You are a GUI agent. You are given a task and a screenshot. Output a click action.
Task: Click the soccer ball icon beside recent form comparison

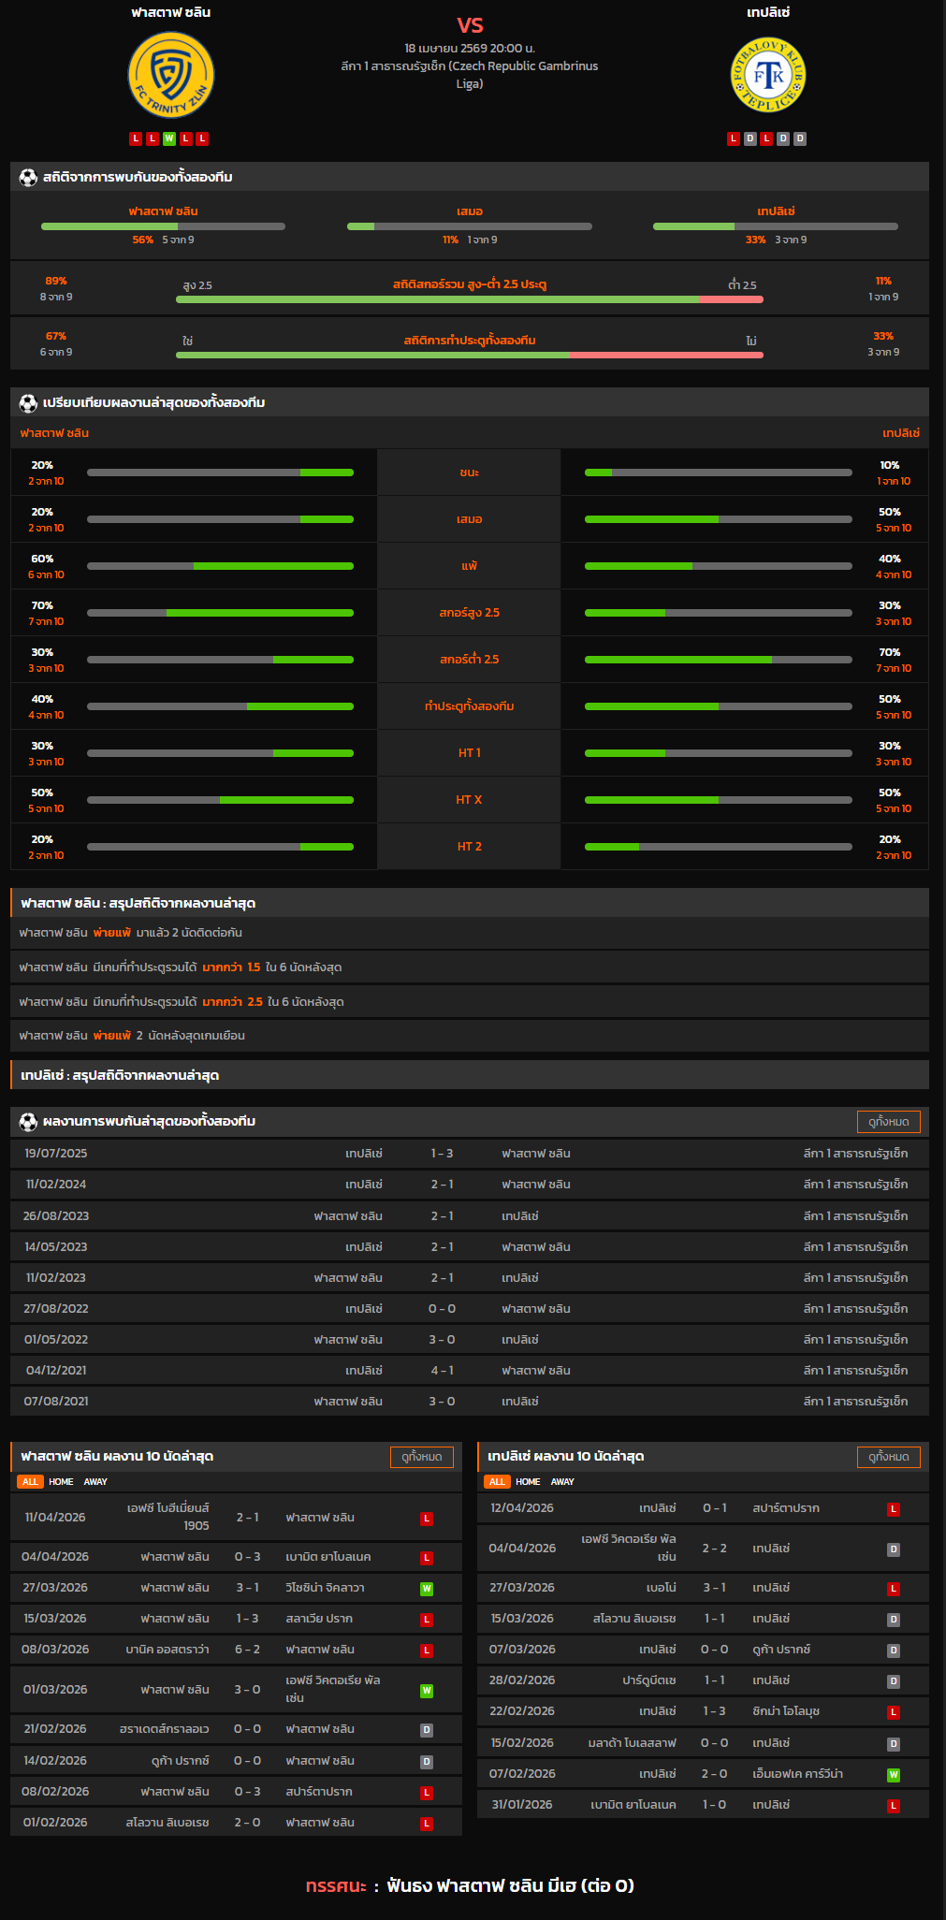(x=28, y=402)
